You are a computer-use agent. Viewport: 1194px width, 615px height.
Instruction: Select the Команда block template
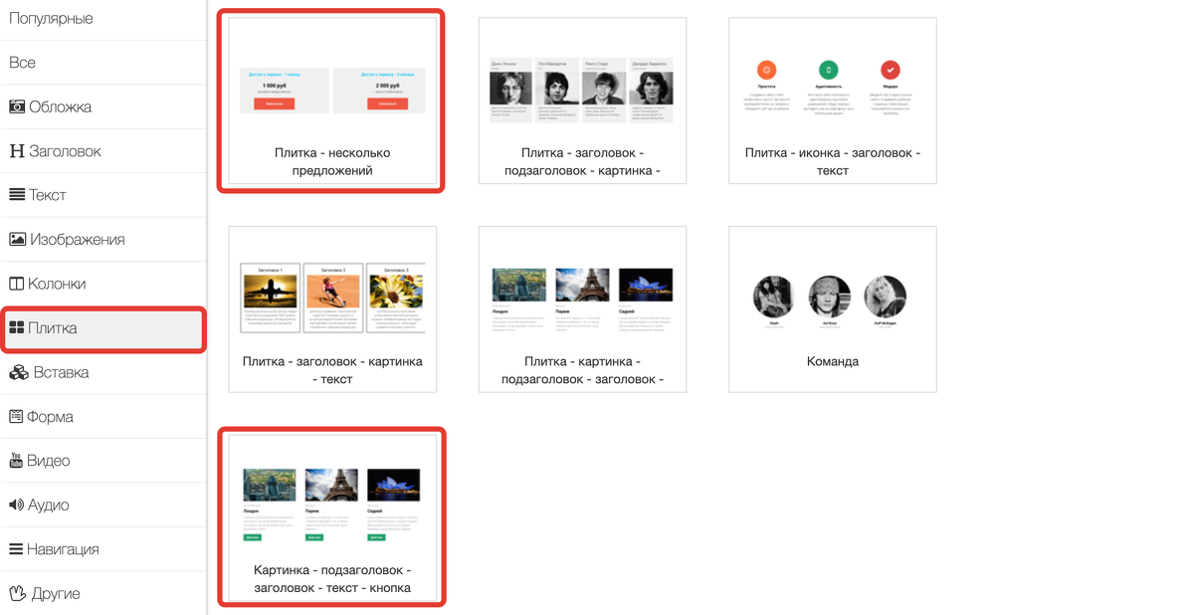pyautogui.click(x=833, y=309)
